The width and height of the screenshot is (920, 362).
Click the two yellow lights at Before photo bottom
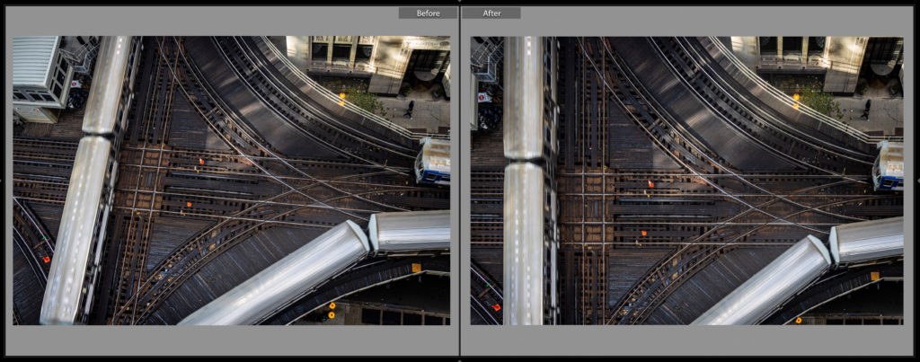point(331,310)
